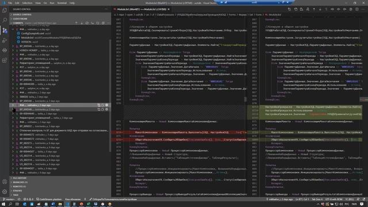Select the 00-00044389 commit row
The width and height of the screenshot is (368, 207).
60,84
